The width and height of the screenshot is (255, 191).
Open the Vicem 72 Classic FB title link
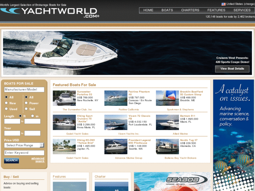pyautogui.click(x=140, y=117)
